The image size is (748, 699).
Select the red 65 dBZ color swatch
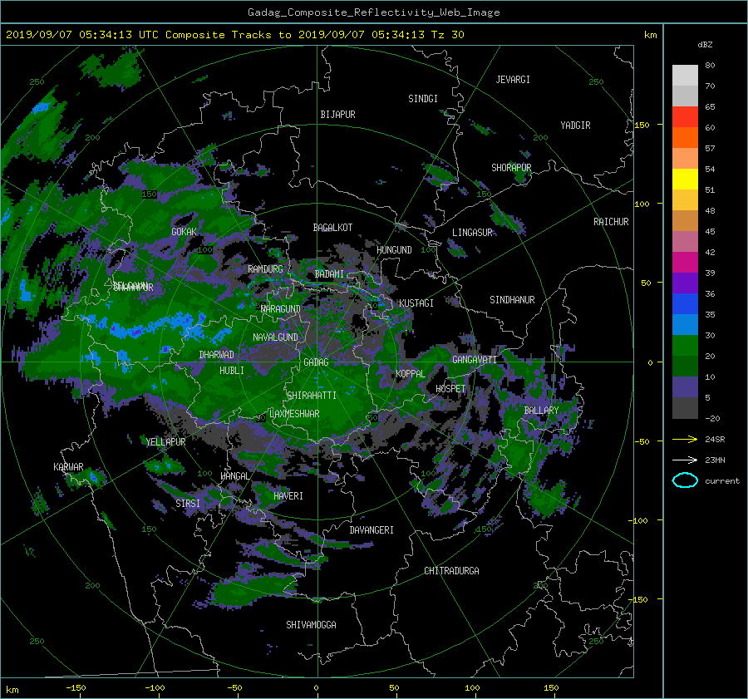click(685, 116)
